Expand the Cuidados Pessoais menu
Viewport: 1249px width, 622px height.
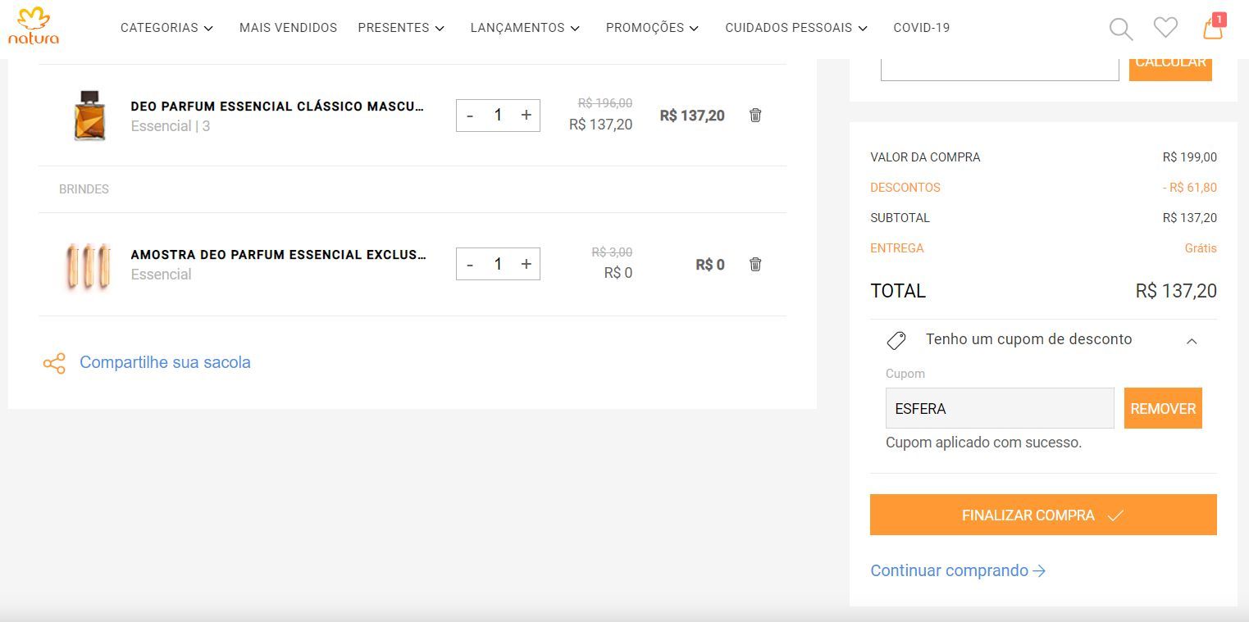(x=796, y=28)
